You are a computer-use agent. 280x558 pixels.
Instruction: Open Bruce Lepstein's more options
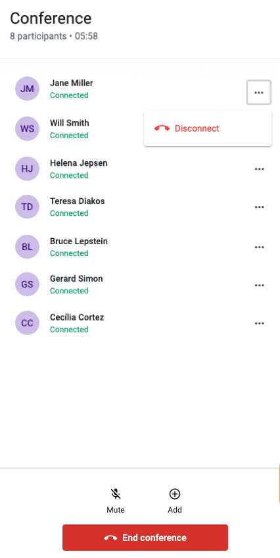point(259,247)
